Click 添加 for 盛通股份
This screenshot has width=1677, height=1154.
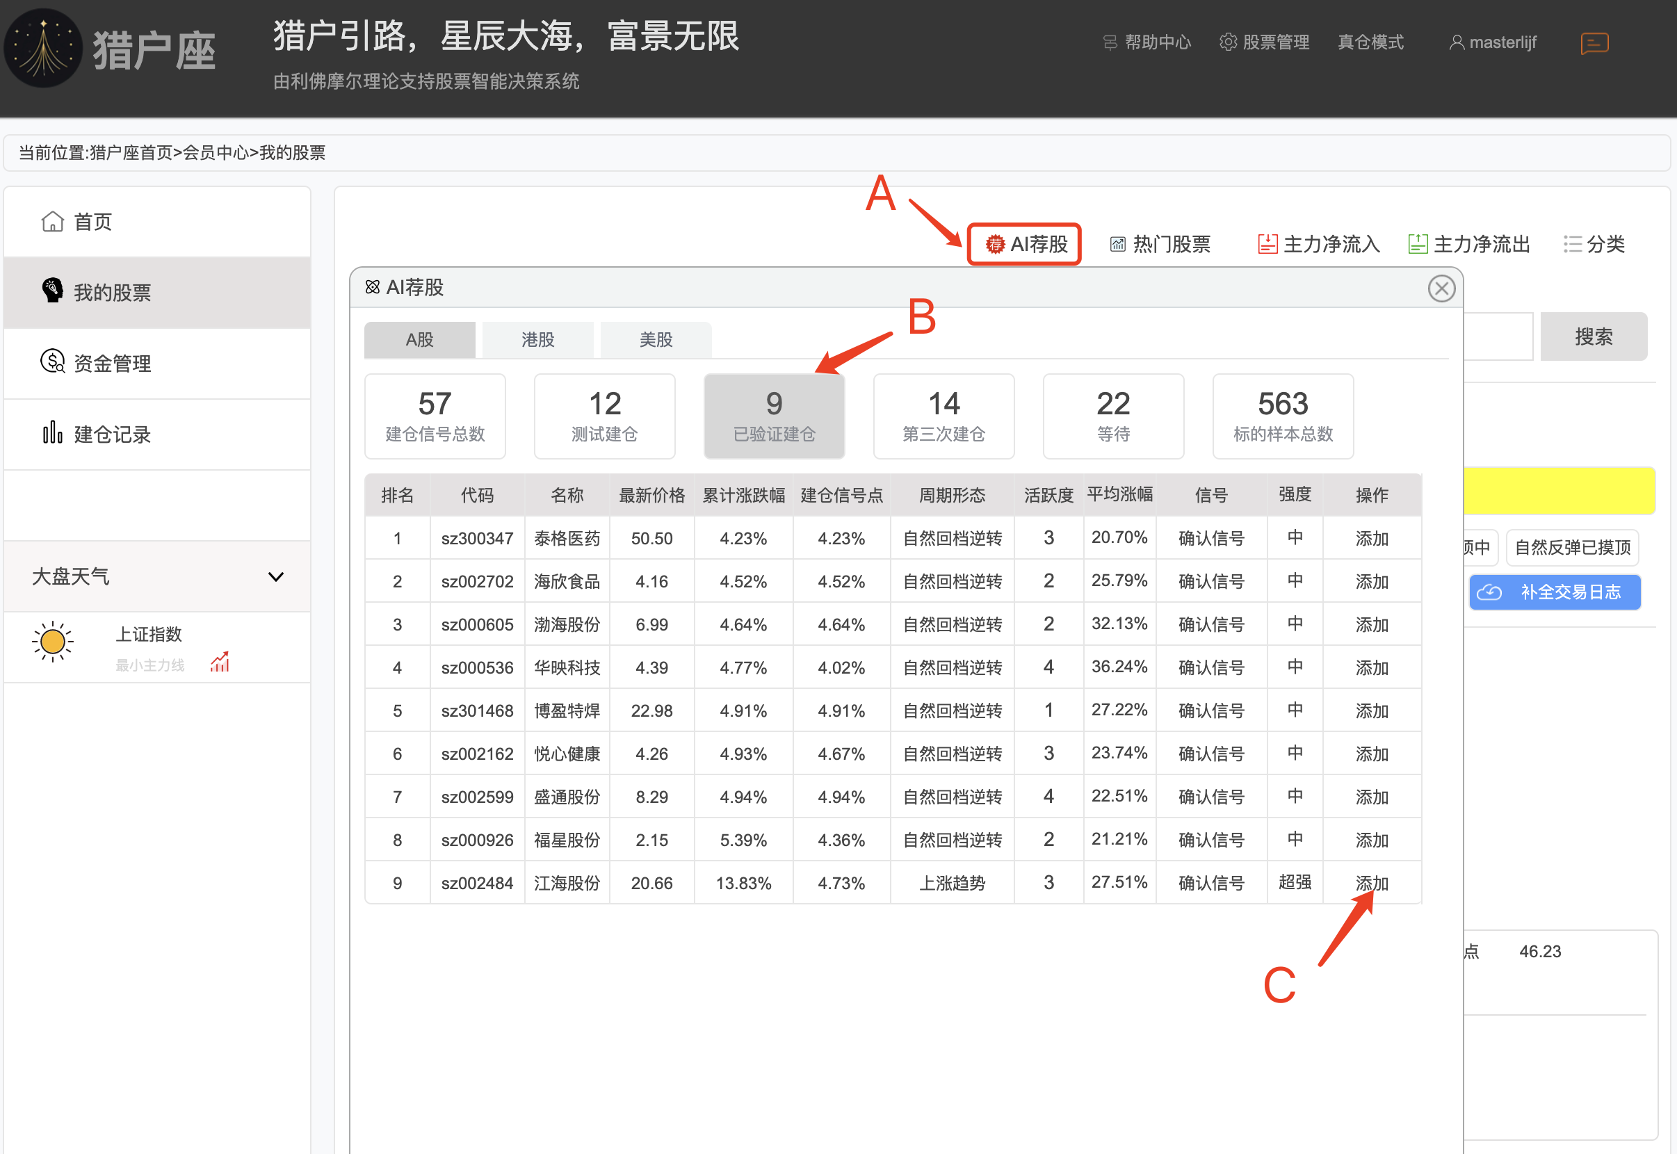1372,797
